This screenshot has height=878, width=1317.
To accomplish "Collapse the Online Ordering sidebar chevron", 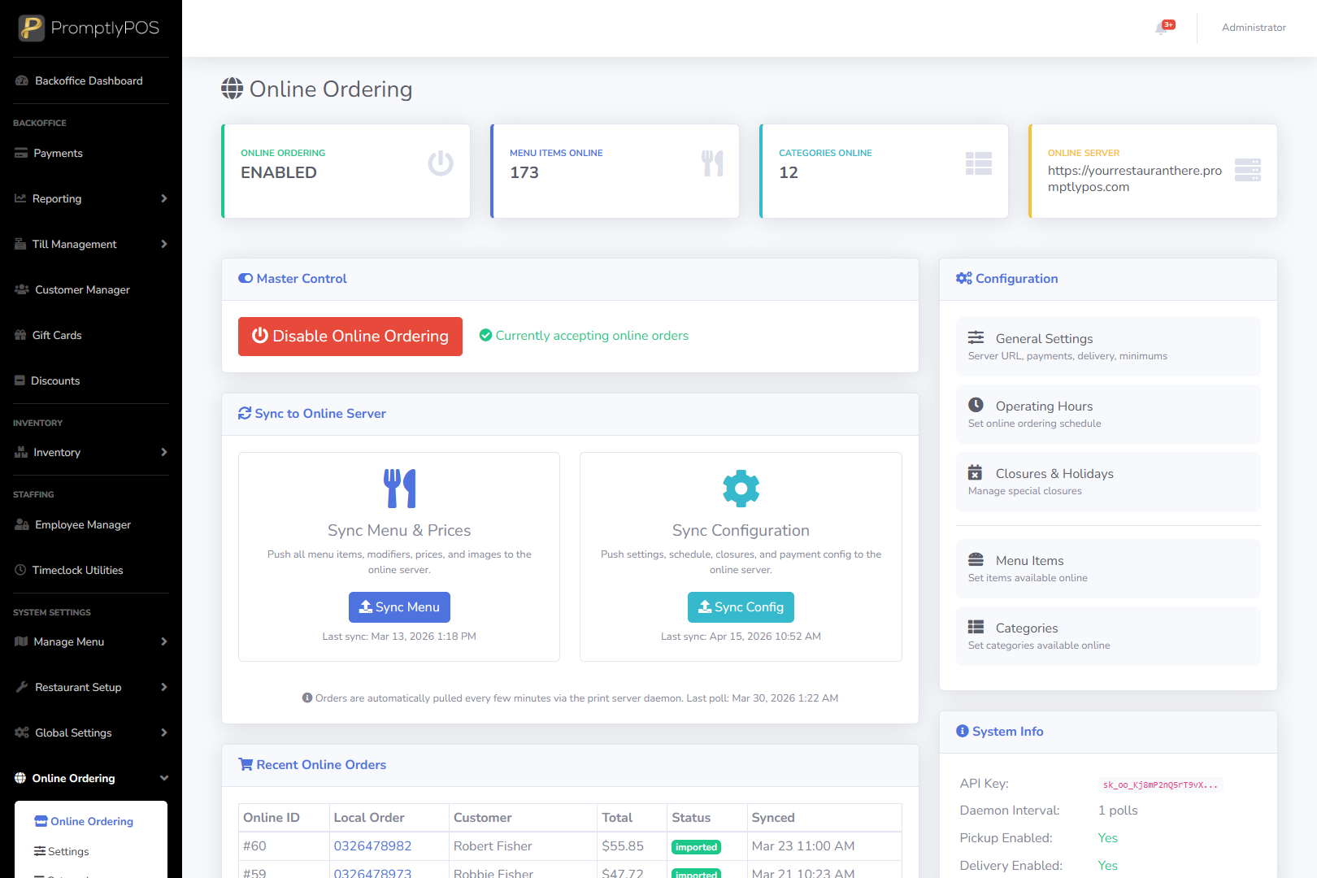I will (164, 778).
